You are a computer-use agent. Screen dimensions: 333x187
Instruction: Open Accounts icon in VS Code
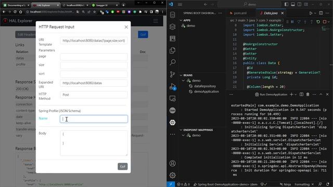172,163
